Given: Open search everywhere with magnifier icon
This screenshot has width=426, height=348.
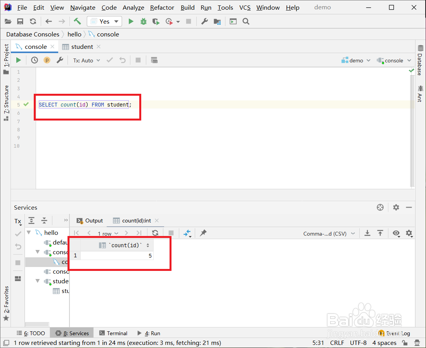Looking at the screenshot, I should (x=246, y=22).
